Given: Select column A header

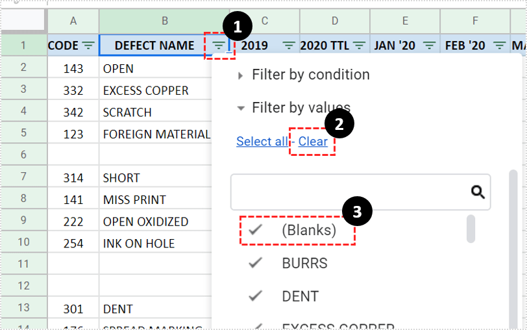Looking at the screenshot, I should 73,21.
